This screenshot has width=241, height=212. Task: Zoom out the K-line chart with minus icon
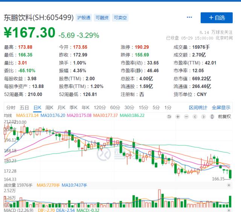pyautogui.click(x=186, y=117)
